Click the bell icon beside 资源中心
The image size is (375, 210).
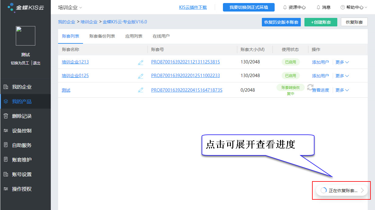(285, 7)
